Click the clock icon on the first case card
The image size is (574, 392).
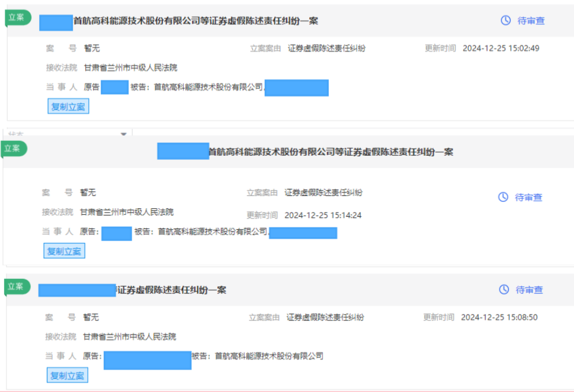[x=505, y=20]
